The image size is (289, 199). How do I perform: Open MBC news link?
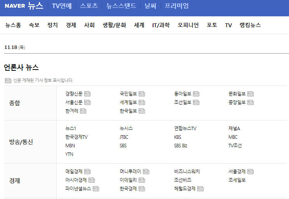[x=233, y=137]
